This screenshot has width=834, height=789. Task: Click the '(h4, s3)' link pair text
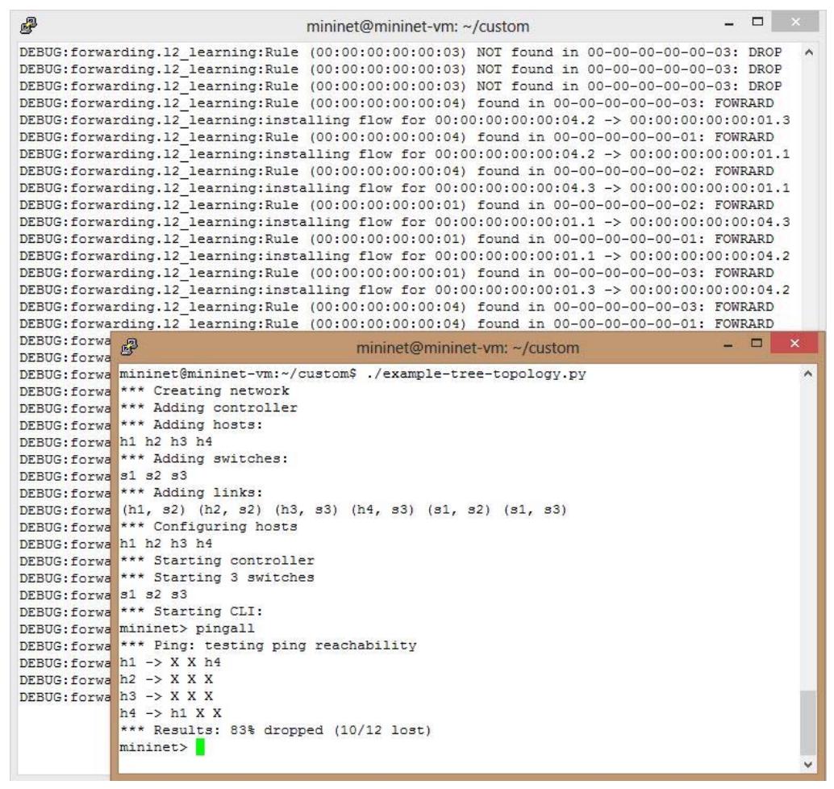(382, 510)
